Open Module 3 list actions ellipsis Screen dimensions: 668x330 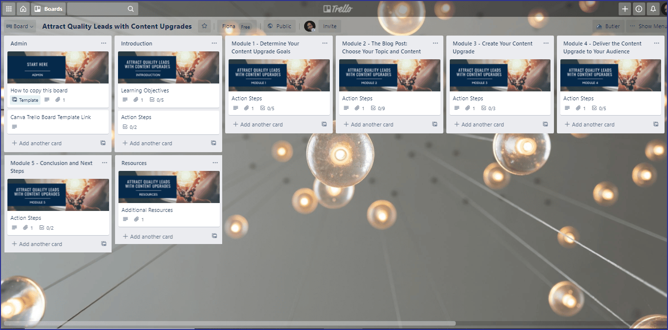click(x=546, y=43)
